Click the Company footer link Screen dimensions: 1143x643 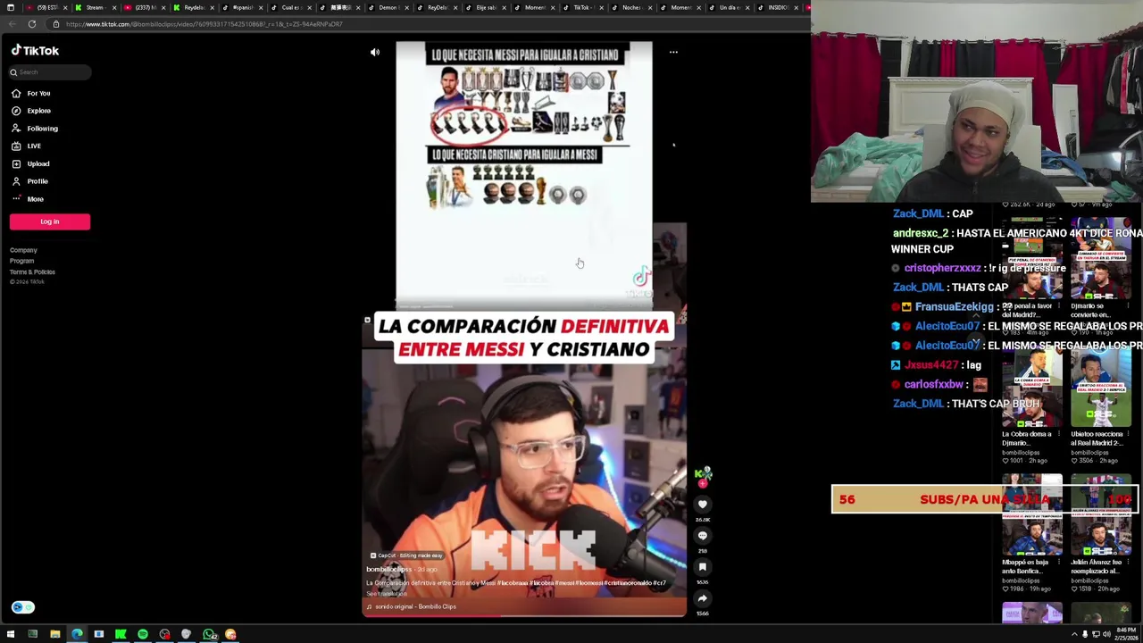coord(23,251)
